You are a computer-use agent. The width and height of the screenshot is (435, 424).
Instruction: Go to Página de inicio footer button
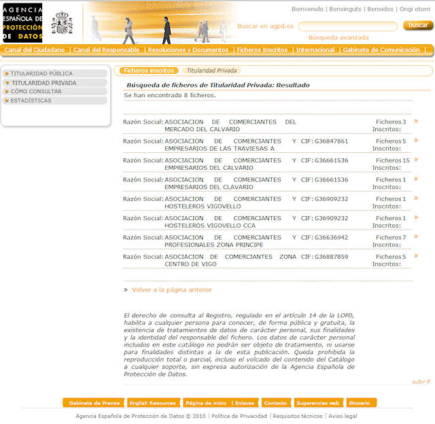[x=206, y=403]
